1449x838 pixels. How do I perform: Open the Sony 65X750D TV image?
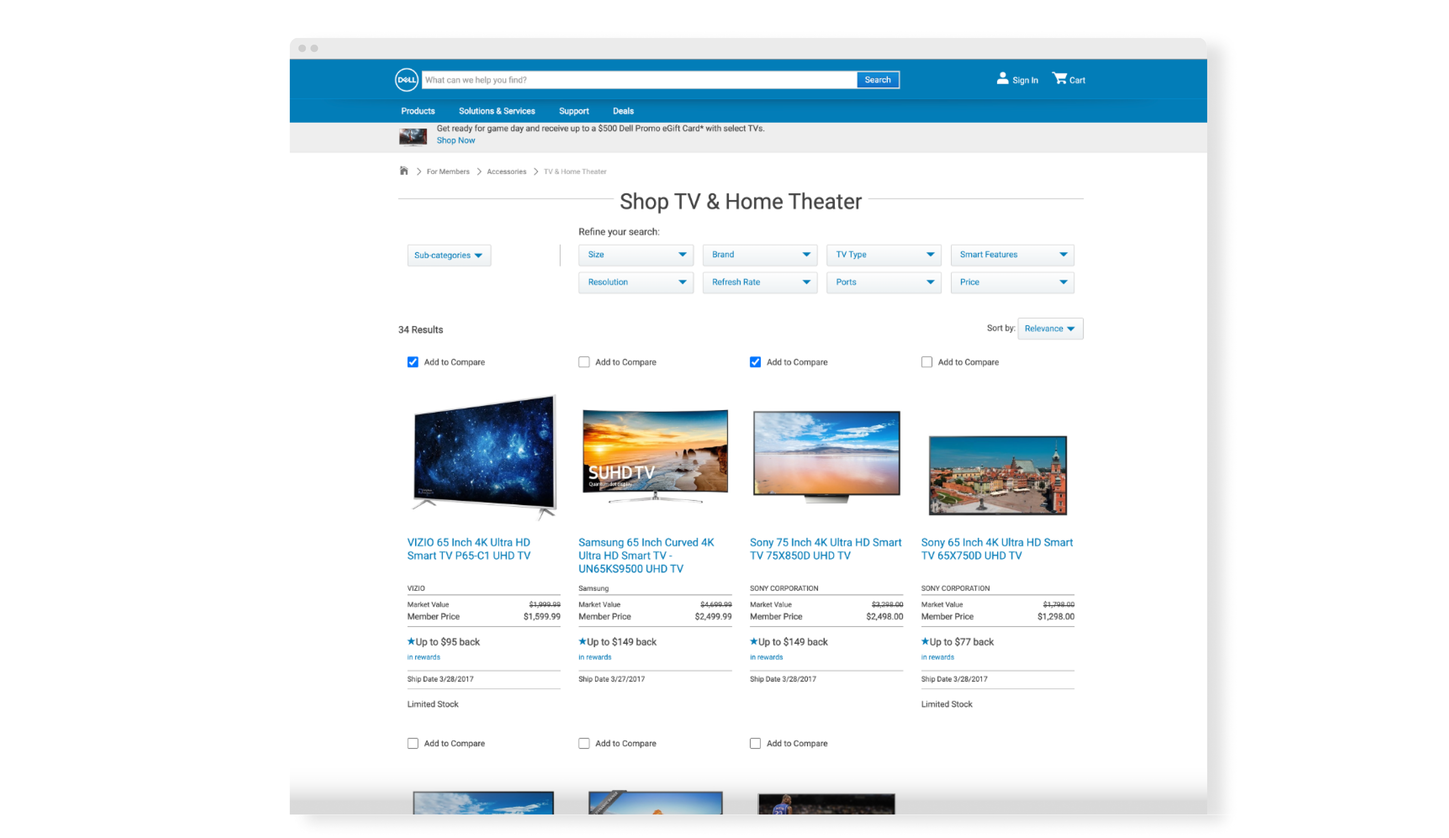click(997, 475)
